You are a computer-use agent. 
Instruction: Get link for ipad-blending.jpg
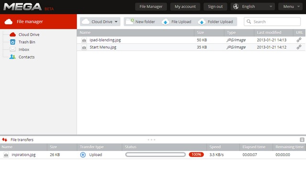point(299,40)
